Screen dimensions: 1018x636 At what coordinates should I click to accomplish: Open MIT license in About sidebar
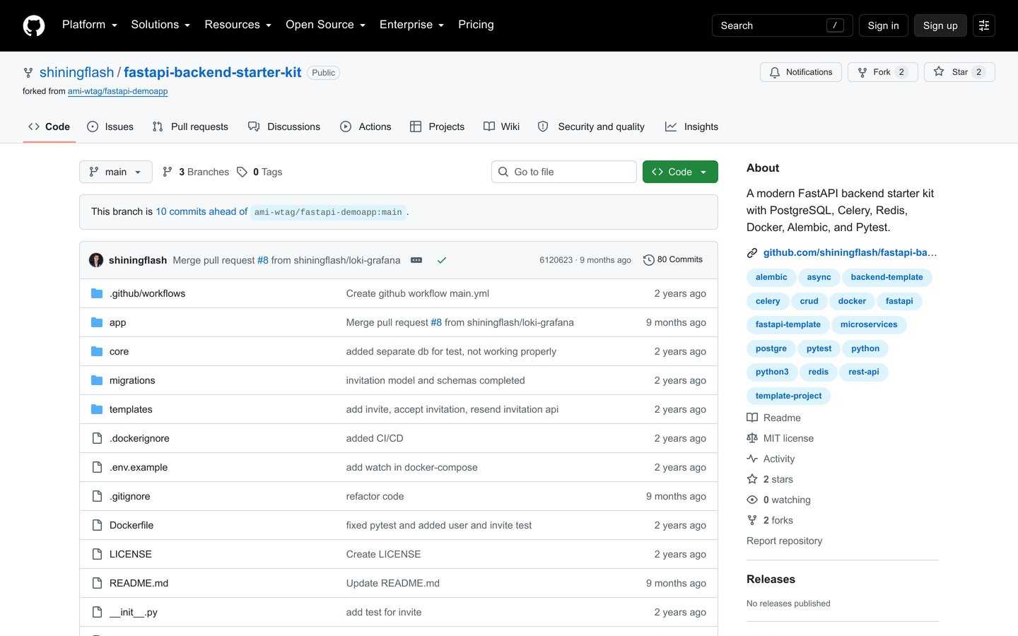(780, 438)
